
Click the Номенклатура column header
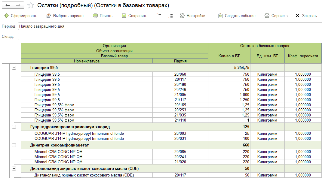[x=87, y=61]
